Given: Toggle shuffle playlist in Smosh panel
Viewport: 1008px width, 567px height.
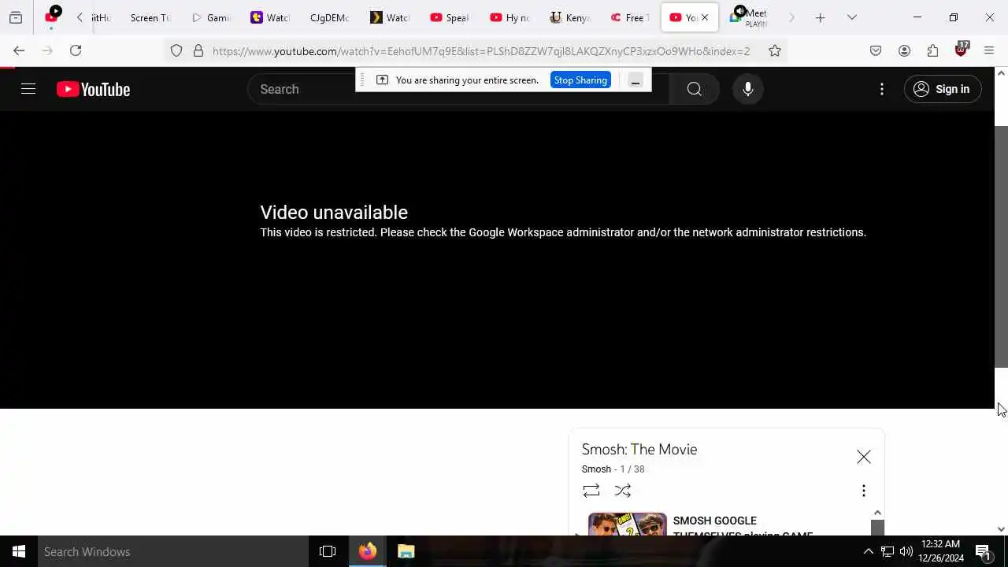Looking at the screenshot, I should pos(623,491).
